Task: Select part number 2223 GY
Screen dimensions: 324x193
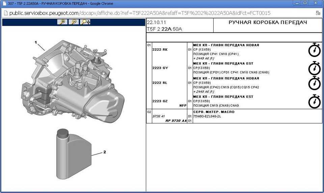Action: pos(160,68)
